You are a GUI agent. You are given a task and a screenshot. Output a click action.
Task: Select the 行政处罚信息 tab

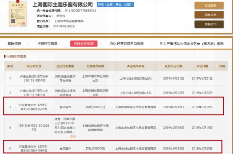pyautogui.click(x=84, y=44)
